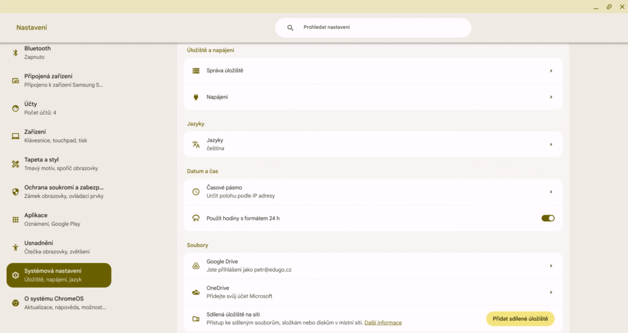Click the Prohledat nastavení search field

380,28
